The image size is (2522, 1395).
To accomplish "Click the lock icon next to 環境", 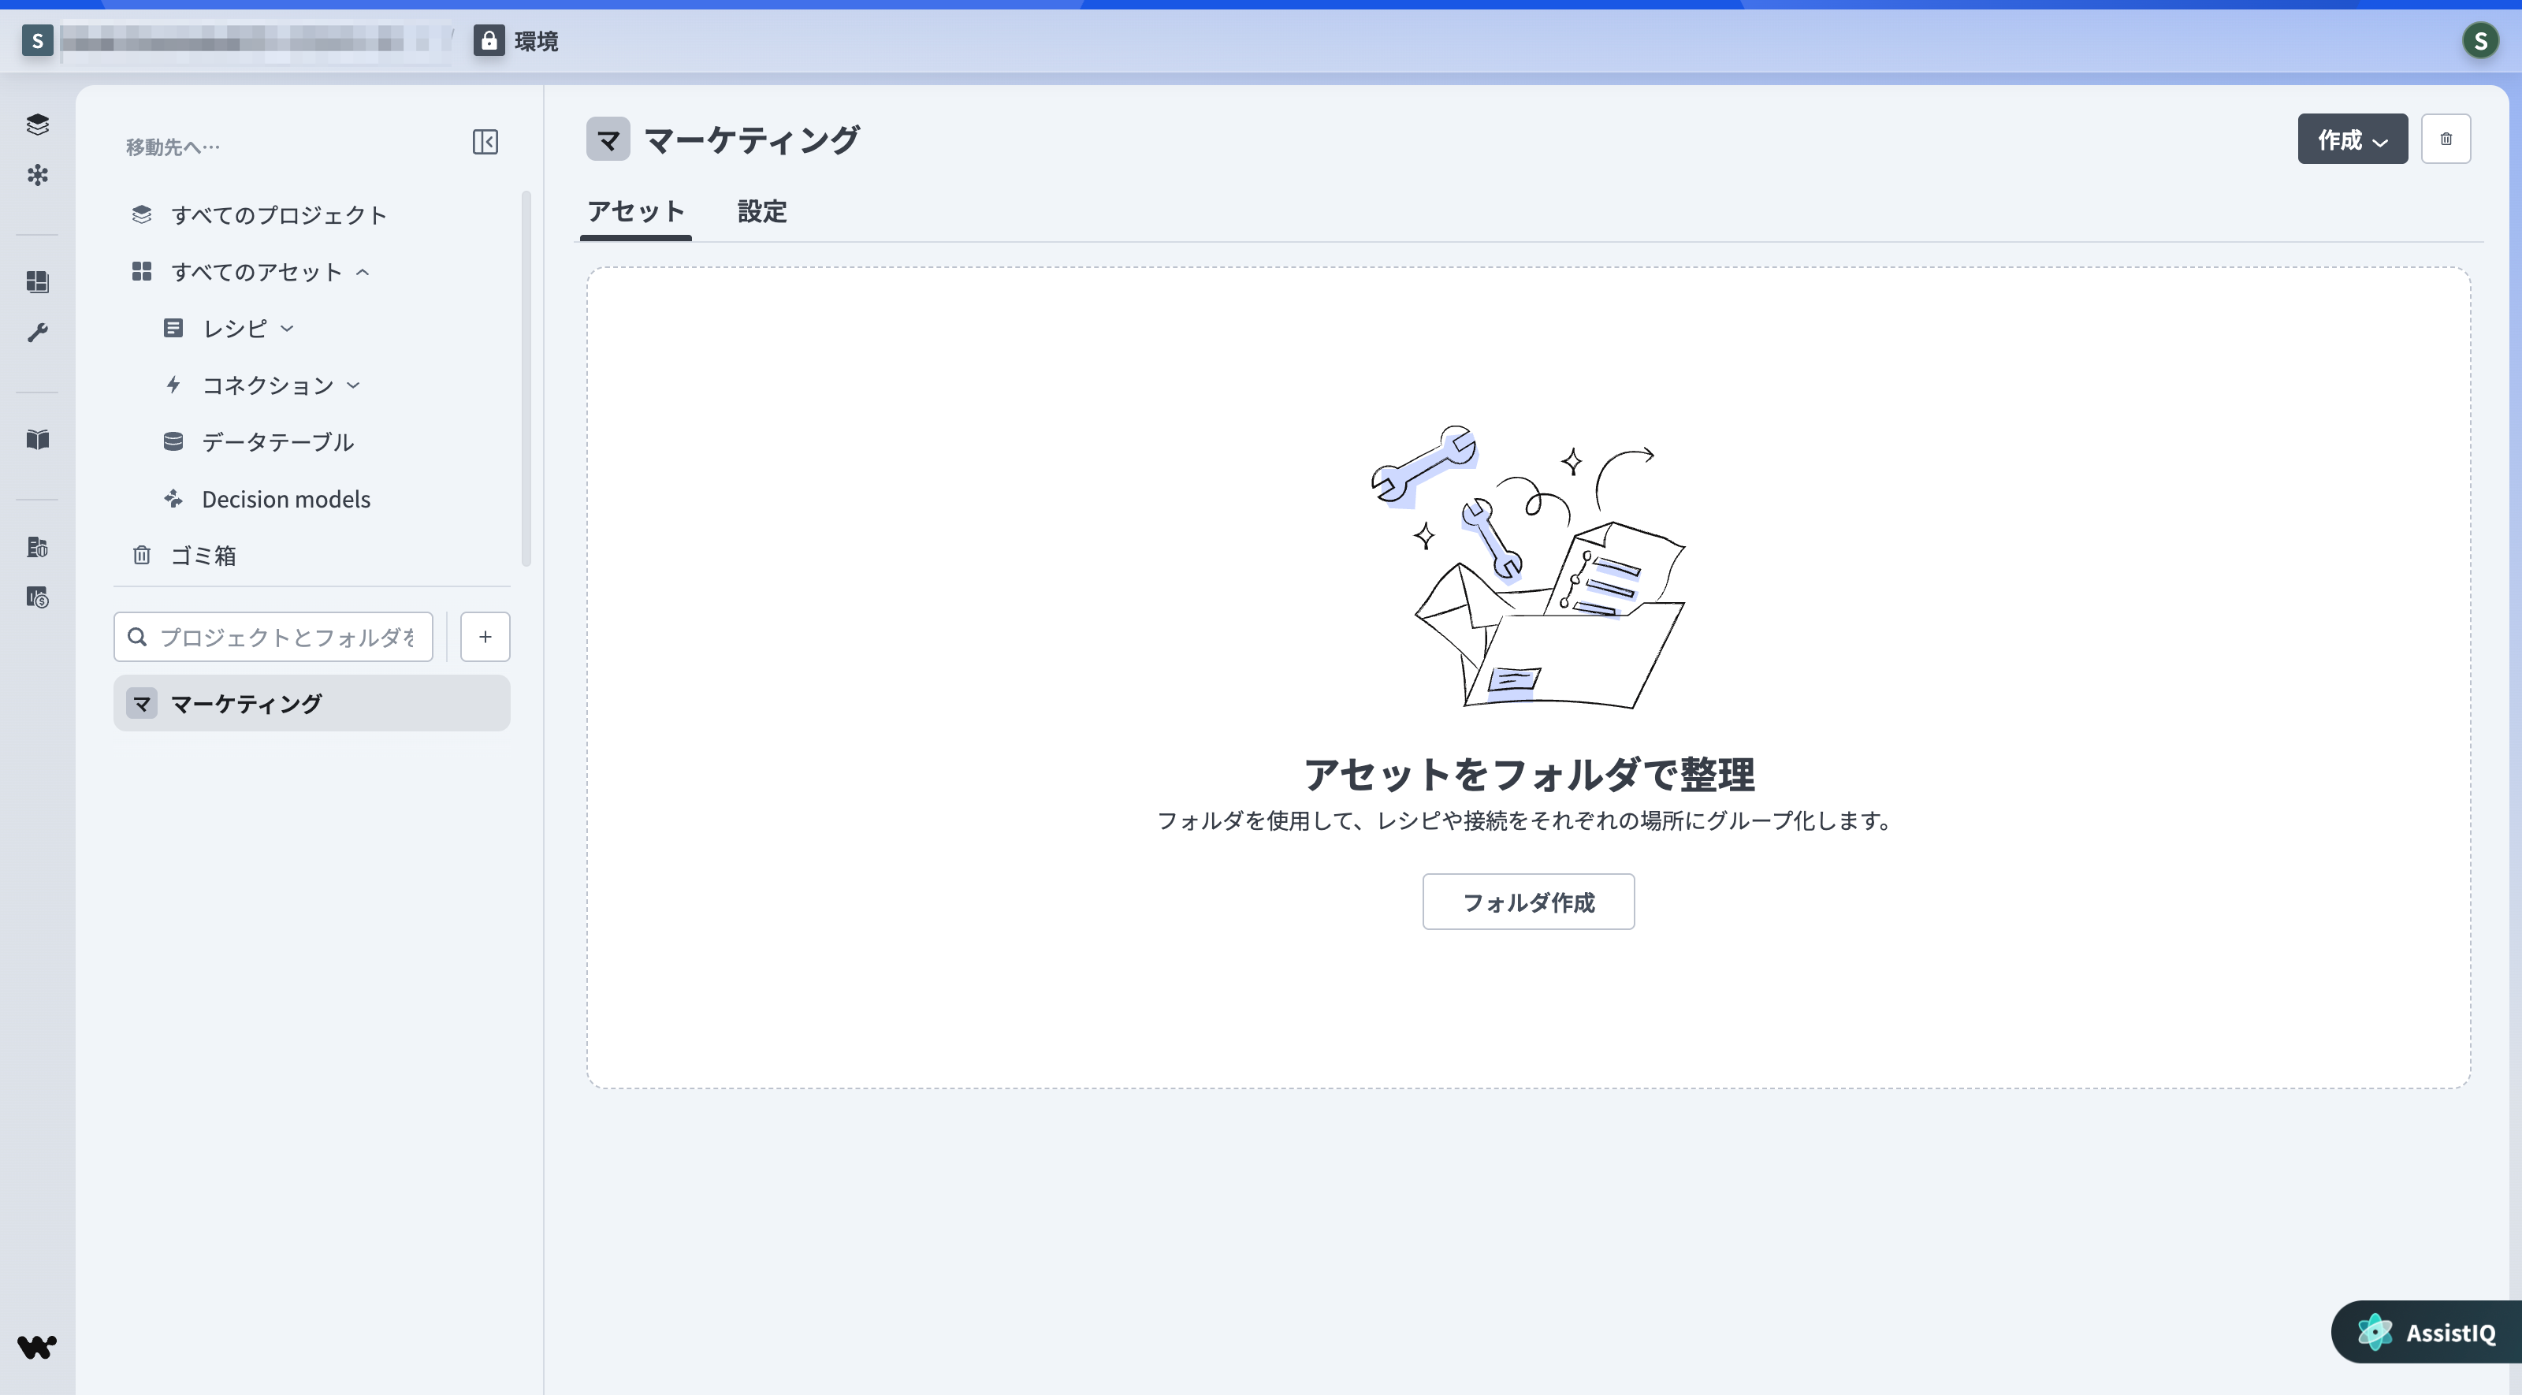I will click(489, 40).
